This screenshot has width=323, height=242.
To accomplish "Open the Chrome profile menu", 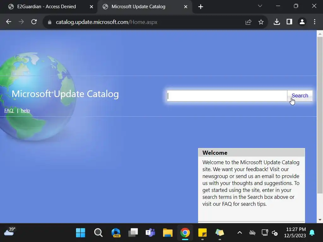I will (302, 22).
